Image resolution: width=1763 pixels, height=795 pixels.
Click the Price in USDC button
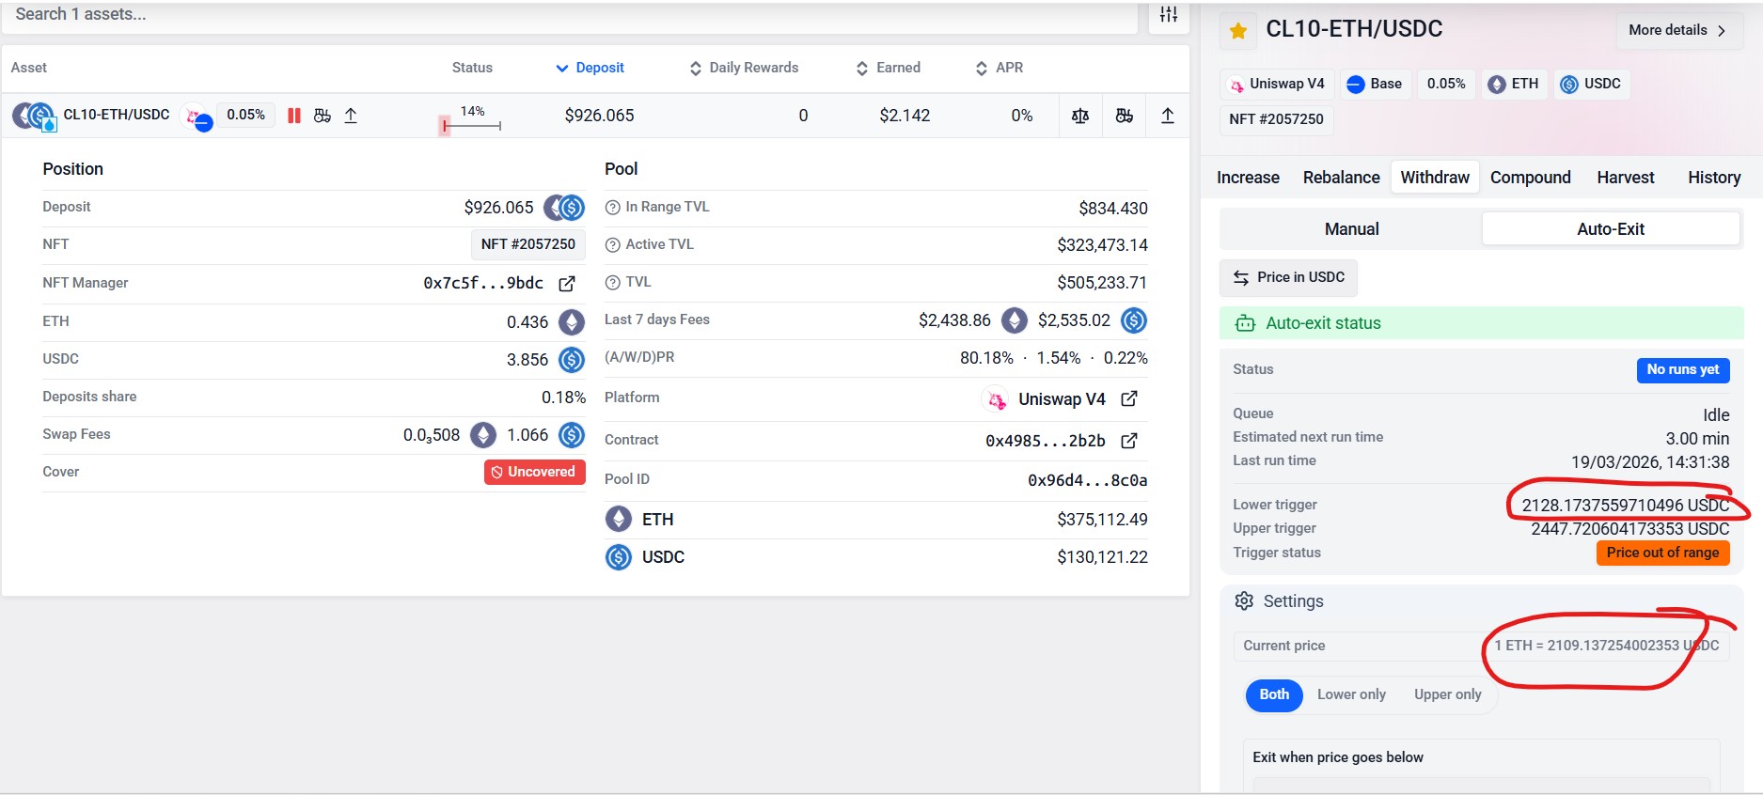coord(1288,277)
